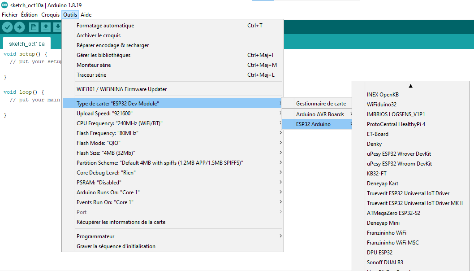474x271 pixels.
Task: Select WiFiduino32 board
Action: point(410,105)
